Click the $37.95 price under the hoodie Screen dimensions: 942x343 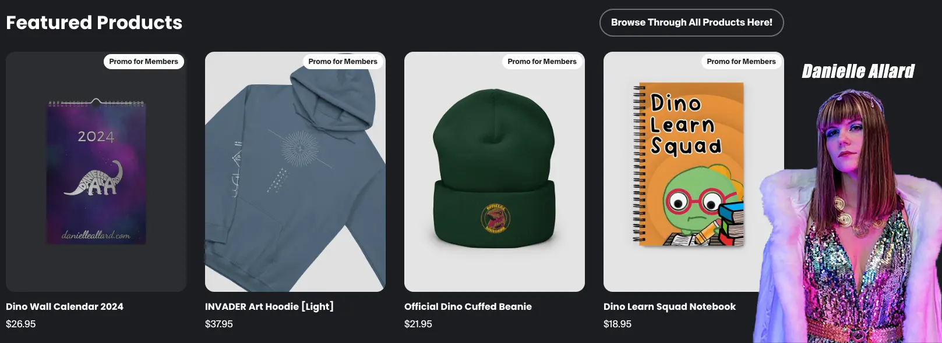(217, 324)
